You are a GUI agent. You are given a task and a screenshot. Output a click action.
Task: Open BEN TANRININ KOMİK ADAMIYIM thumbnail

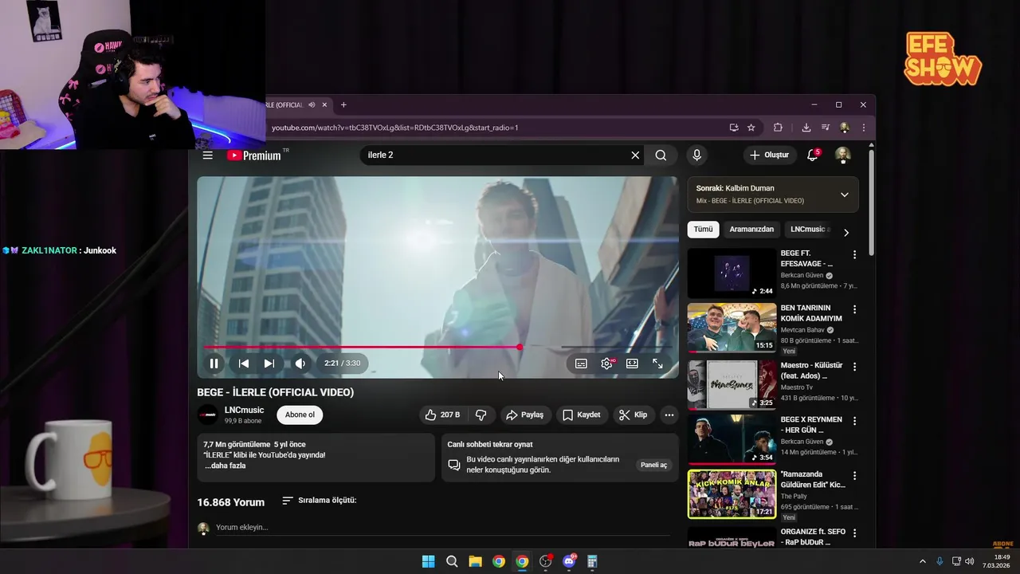[x=732, y=328]
